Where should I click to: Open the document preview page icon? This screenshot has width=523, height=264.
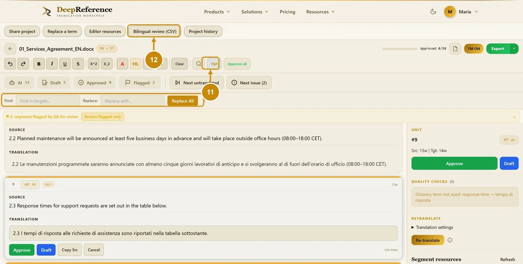(x=455, y=49)
